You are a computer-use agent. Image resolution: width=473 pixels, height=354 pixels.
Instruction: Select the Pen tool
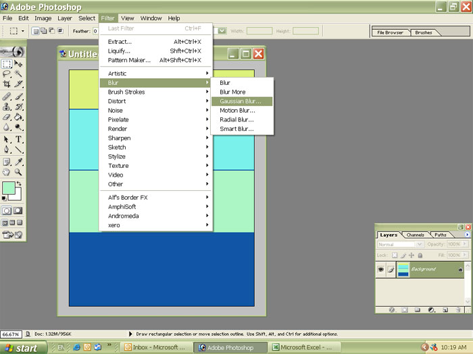tap(7, 149)
